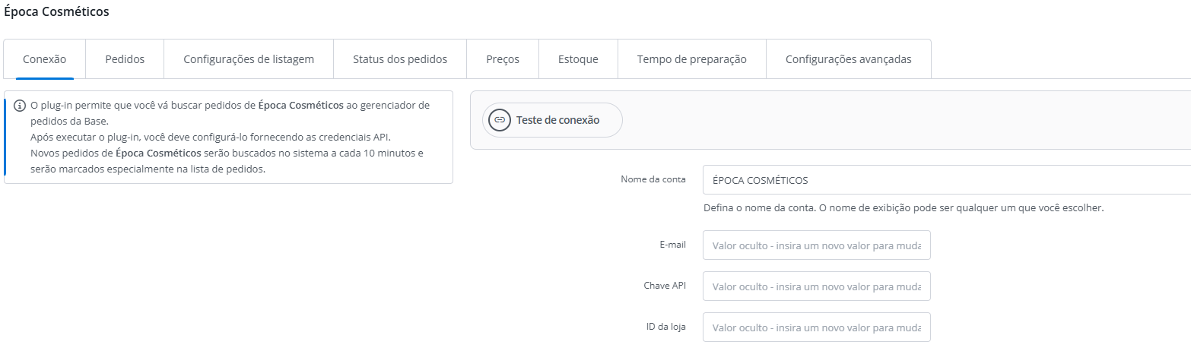Click the E-mail field label
1191x348 pixels.
click(673, 245)
